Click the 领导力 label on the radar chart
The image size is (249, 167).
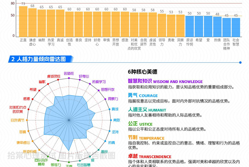(x=56, y=165)
